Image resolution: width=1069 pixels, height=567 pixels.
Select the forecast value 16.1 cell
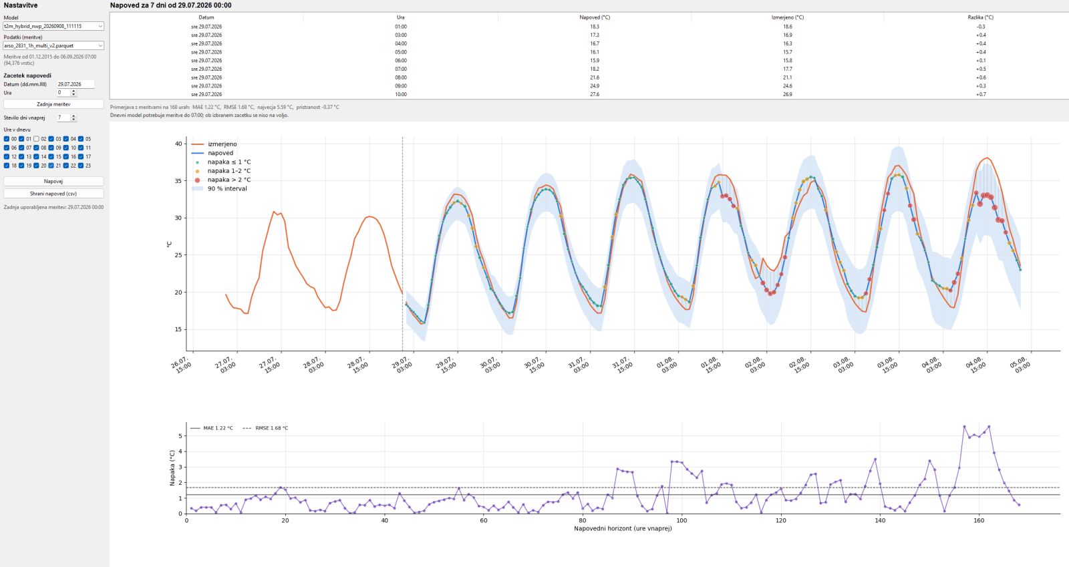(x=595, y=52)
